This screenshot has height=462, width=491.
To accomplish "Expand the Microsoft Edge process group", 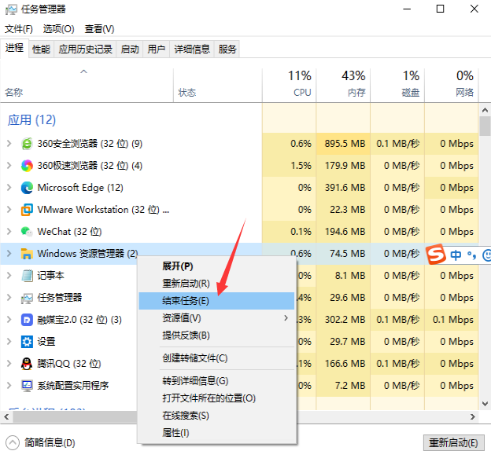I will tap(9, 188).
